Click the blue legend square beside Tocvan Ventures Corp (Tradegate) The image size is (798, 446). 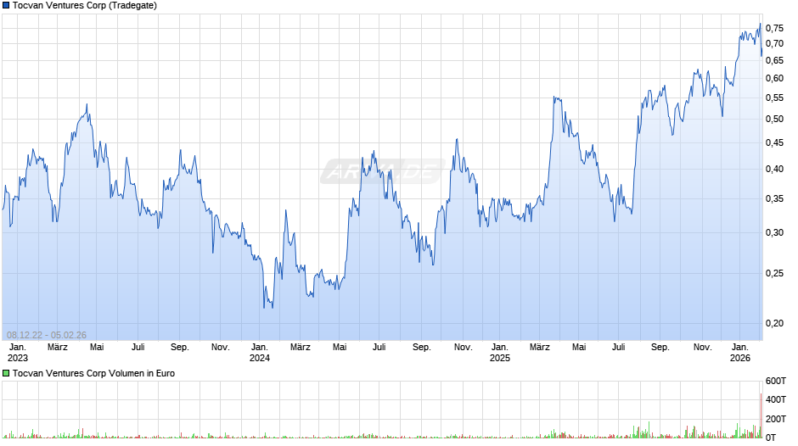click(x=6, y=6)
